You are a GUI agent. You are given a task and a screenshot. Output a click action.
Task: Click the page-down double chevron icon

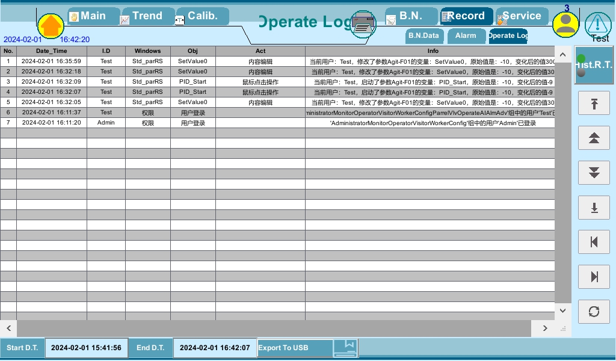(594, 173)
